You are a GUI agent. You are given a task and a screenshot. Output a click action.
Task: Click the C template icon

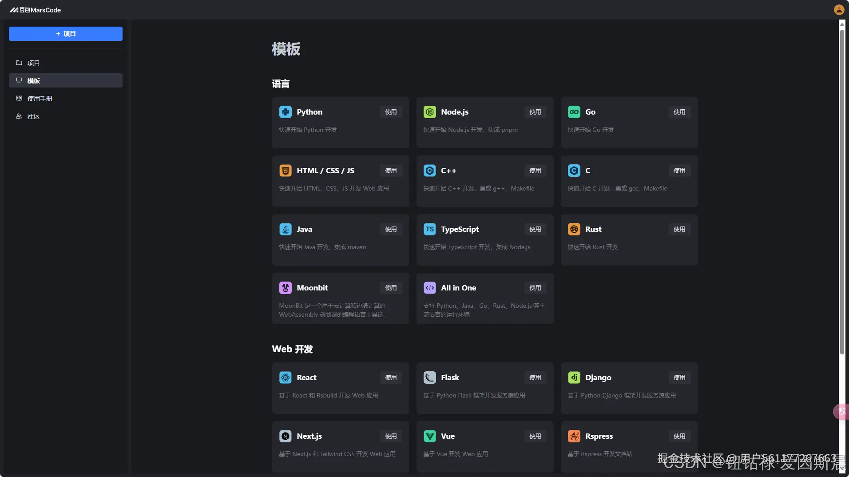[574, 171]
